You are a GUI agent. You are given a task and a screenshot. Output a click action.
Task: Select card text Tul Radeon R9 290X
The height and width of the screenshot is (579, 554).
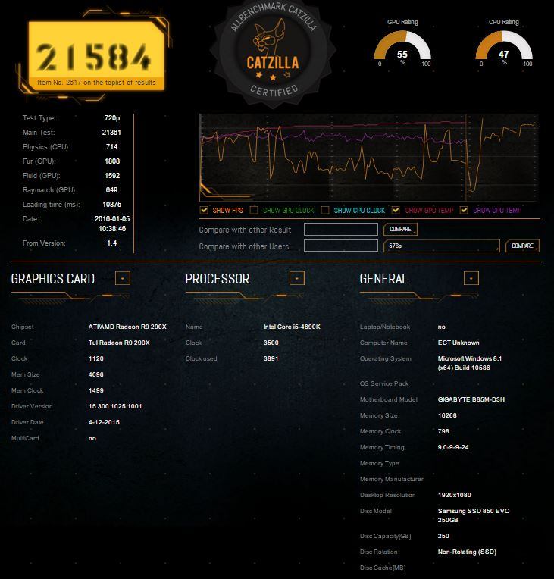tap(119, 343)
